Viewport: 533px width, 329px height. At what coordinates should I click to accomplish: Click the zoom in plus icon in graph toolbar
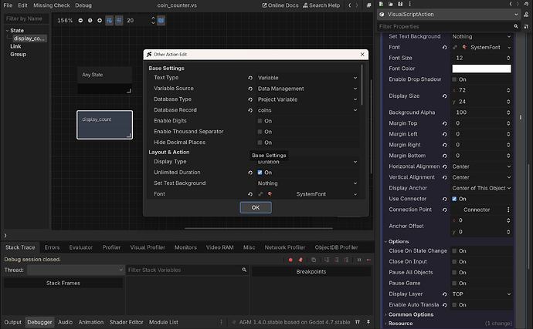pos(100,20)
